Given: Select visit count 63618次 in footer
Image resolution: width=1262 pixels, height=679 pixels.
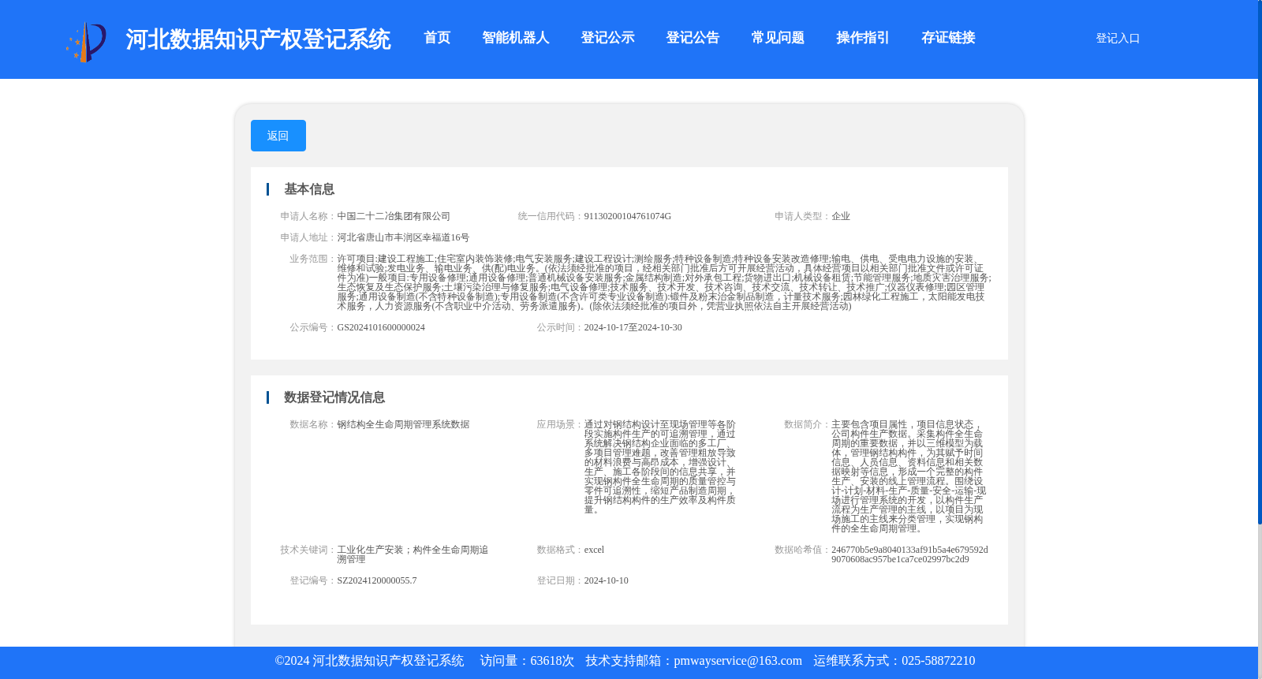Looking at the screenshot, I should point(552,661).
